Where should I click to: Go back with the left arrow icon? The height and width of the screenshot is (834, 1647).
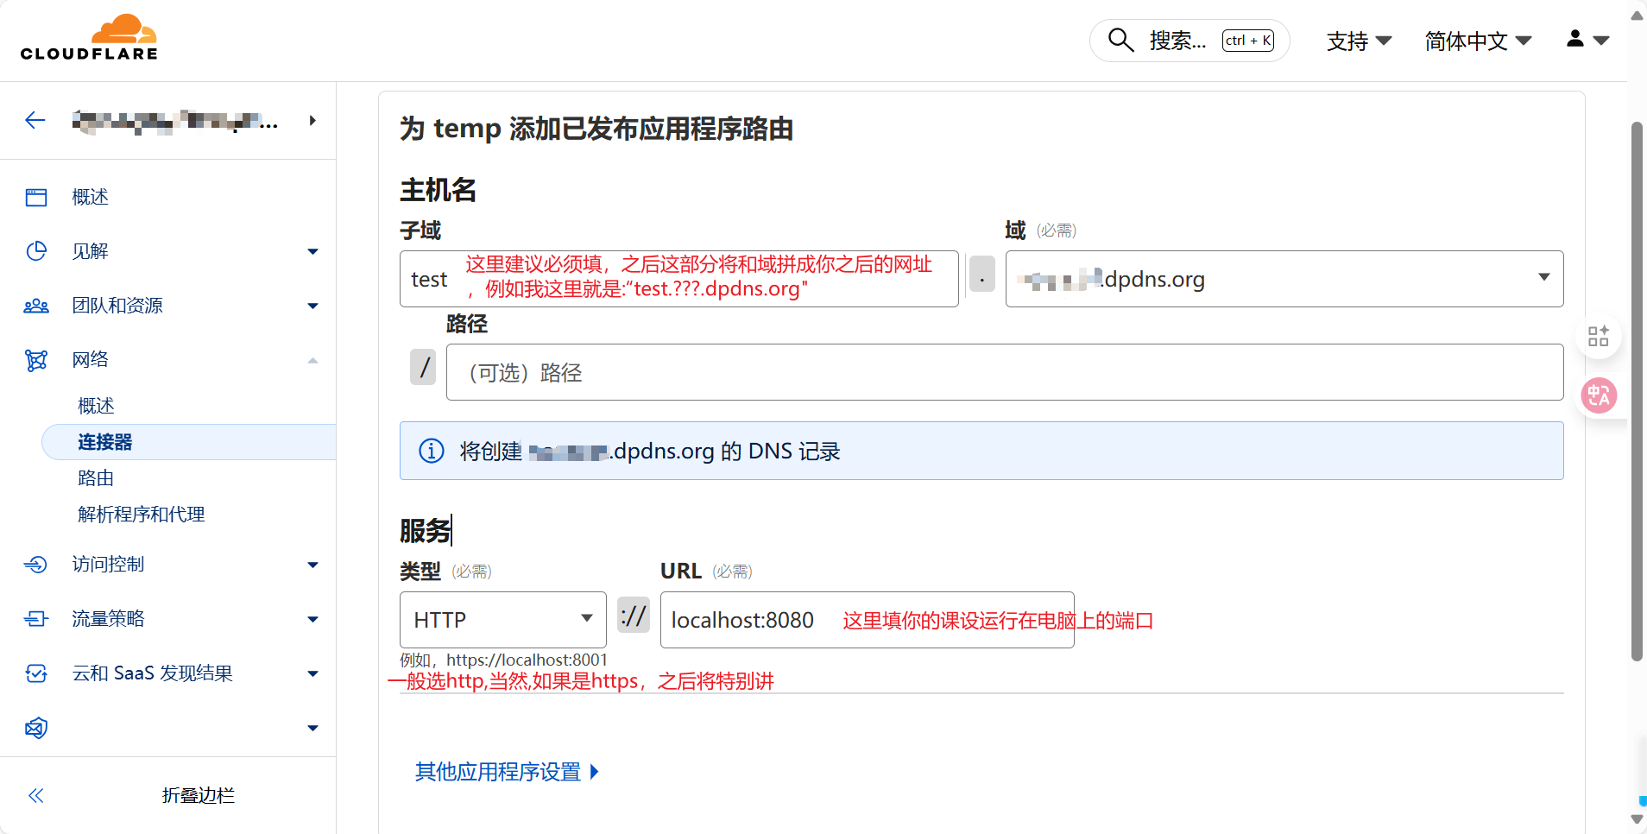(35, 120)
